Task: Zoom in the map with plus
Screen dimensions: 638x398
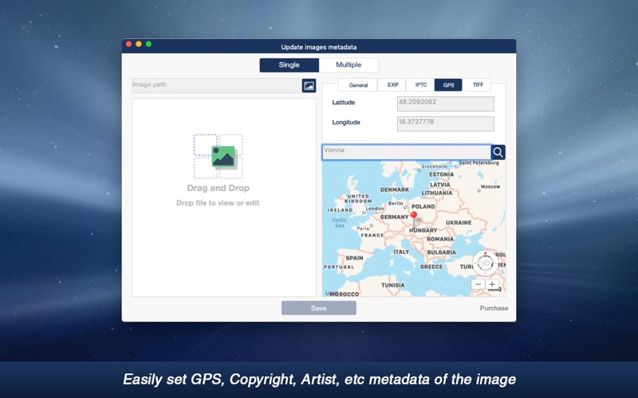Action: [x=492, y=284]
